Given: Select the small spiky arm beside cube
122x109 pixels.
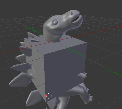Looking at the screenshot, I should [82, 76].
